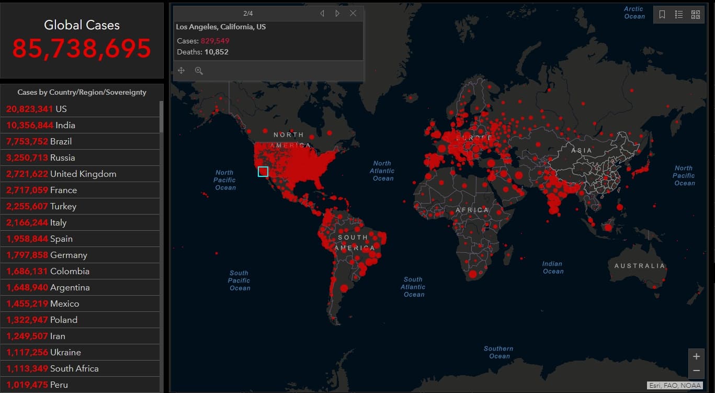715x393 pixels.
Task: Click the Global Cases total 85,738,695
Action: pos(82,48)
